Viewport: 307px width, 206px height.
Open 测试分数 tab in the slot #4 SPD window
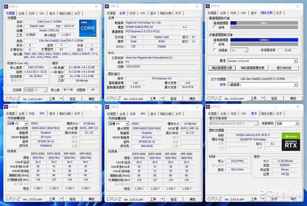pos(166,114)
